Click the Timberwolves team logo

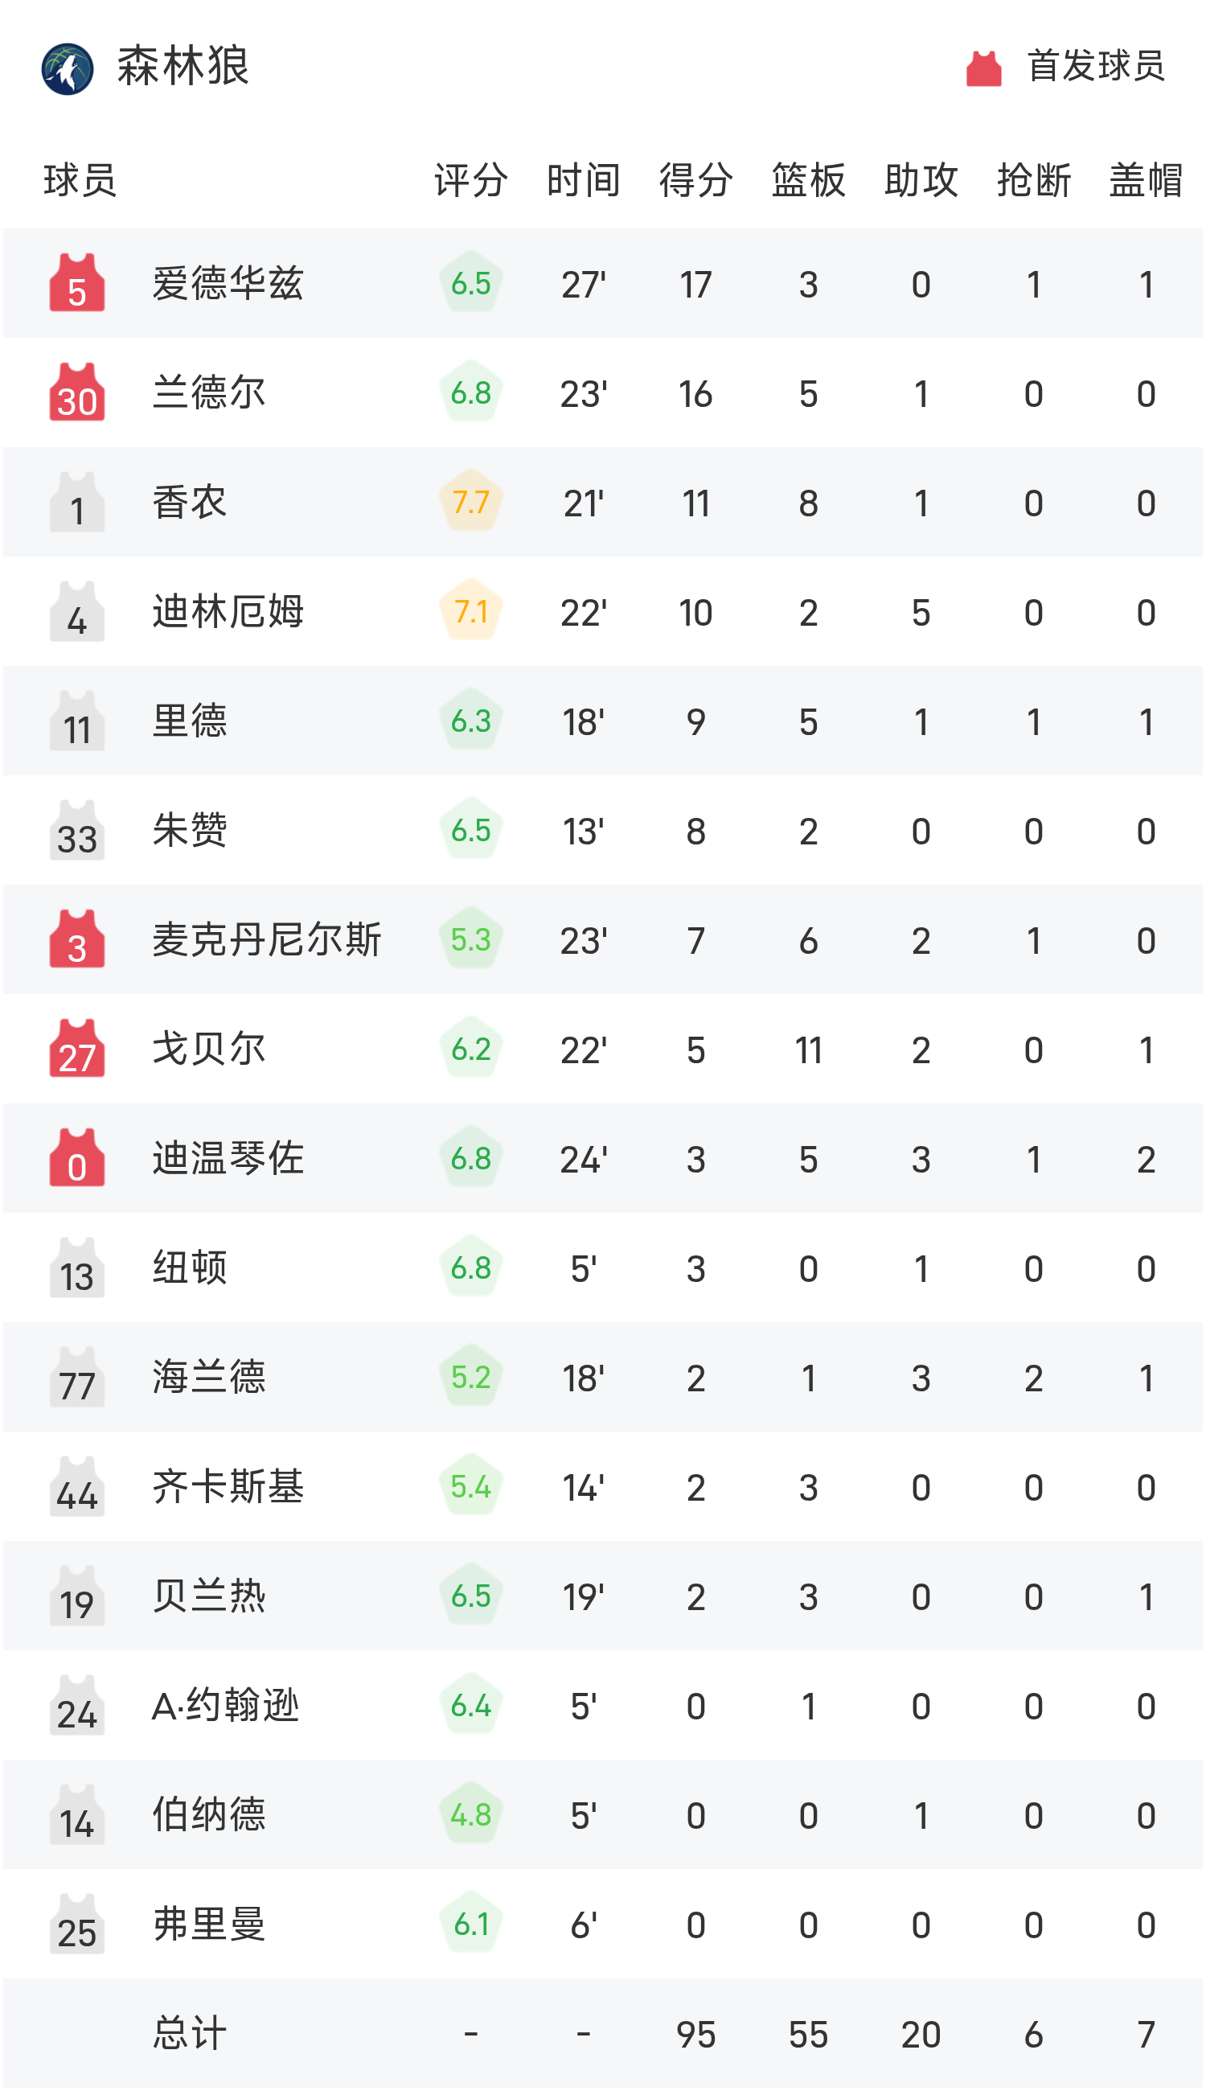coord(67,68)
